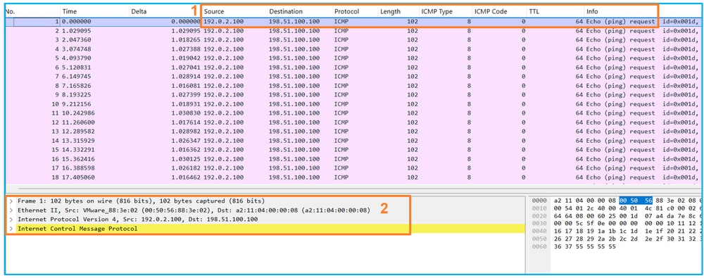
Task: Select packet 12 at time 11.260600
Action: point(354,122)
